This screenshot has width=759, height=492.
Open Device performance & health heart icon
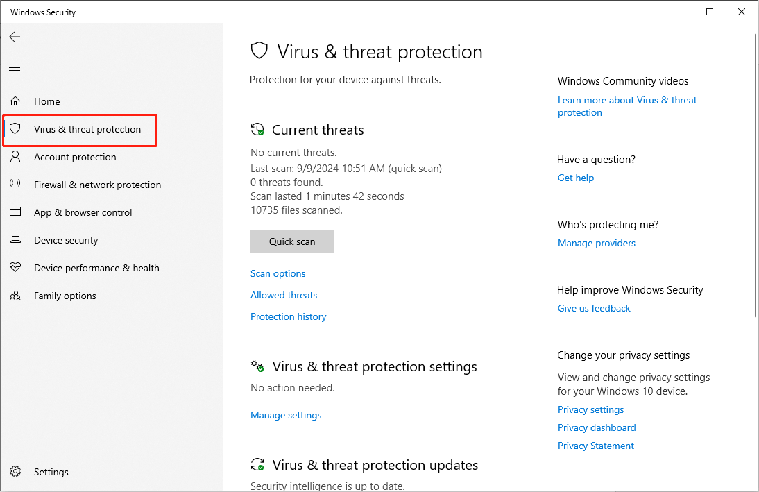(x=15, y=267)
